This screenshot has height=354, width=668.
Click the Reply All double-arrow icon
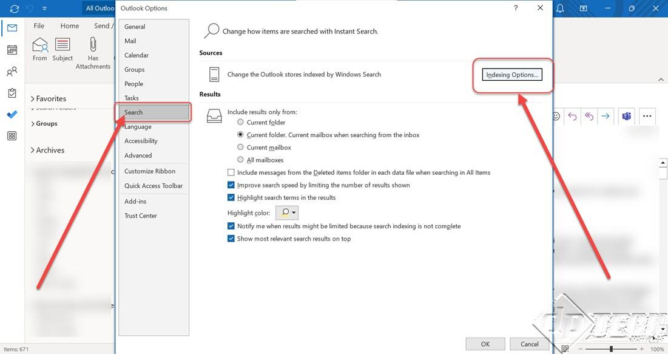[x=589, y=116]
